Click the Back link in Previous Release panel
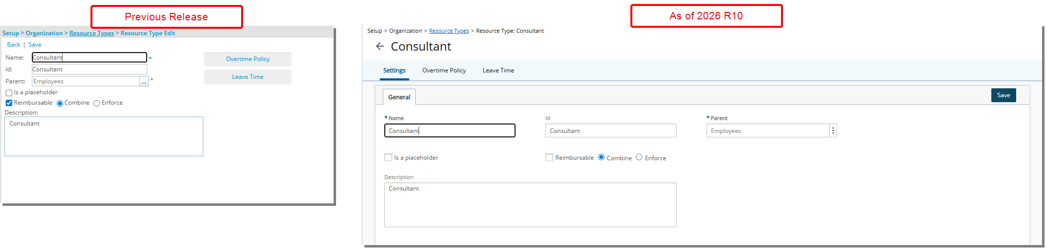Viewport: 1047px width, 250px height. tap(13, 45)
